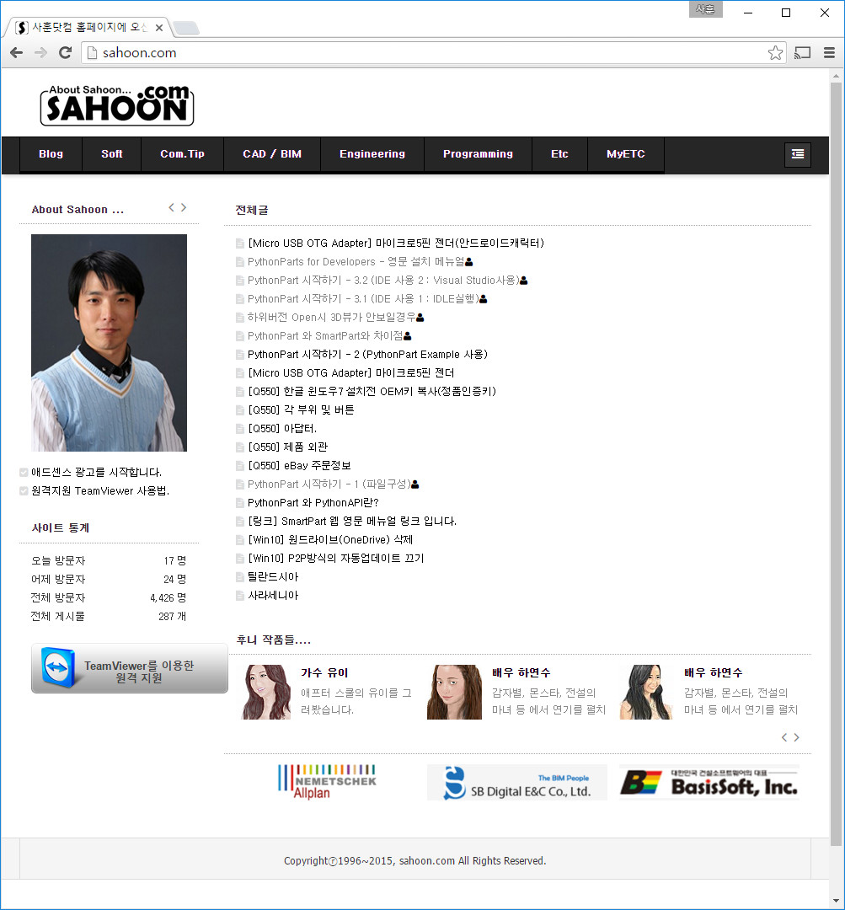The height and width of the screenshot is (910, 845).
Task: Show previous About Sahoon slide arrow
Action: (171, 207)
